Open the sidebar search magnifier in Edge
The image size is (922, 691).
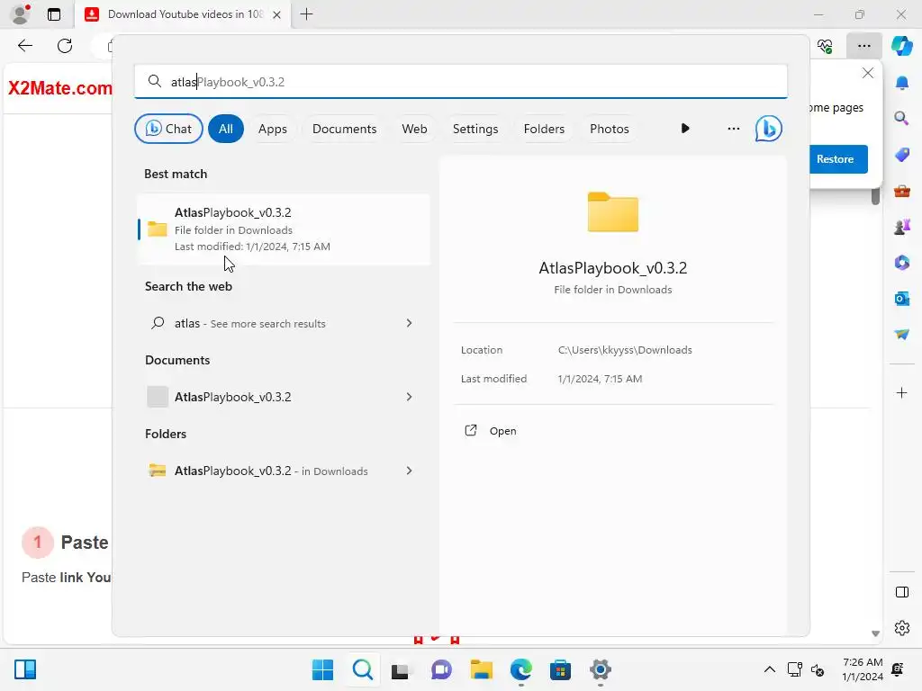pyautogui.click(x=901, y=118)
